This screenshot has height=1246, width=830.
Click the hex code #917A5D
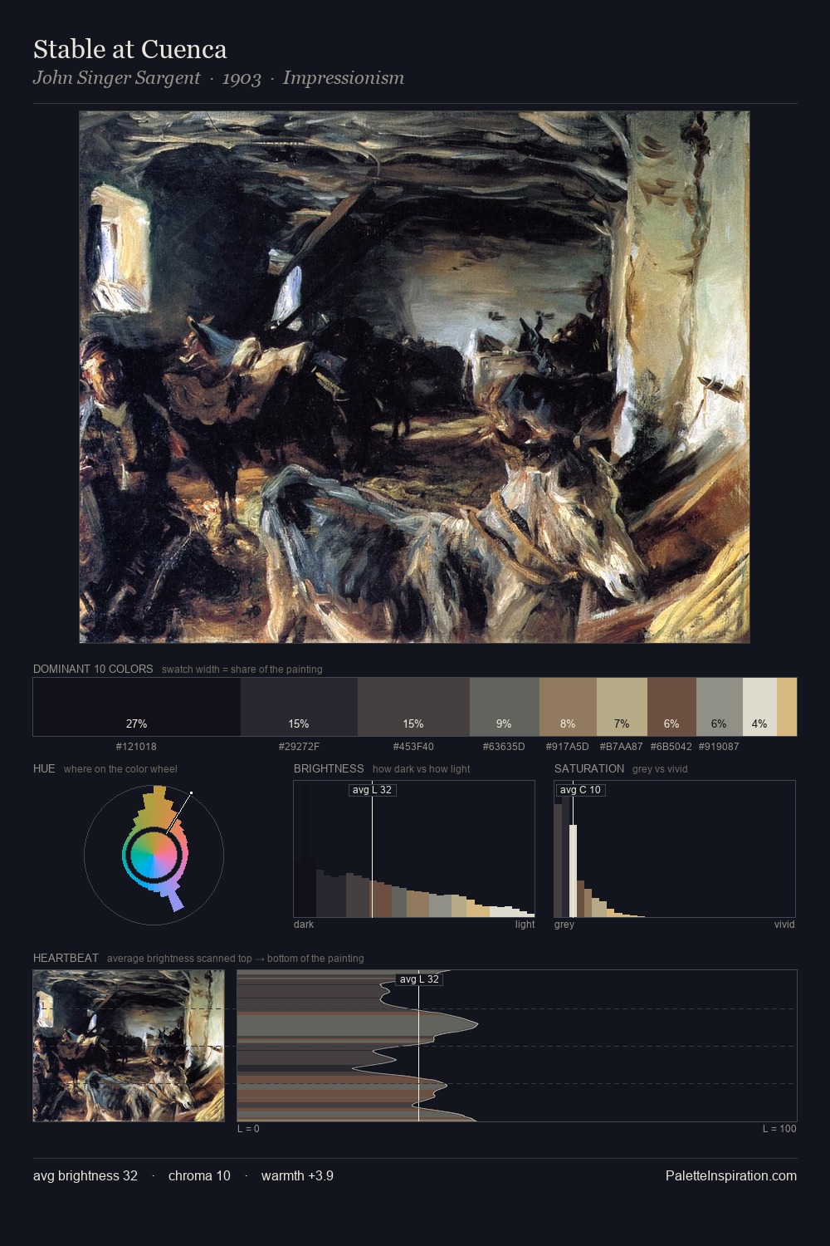[x=568, y=746]
